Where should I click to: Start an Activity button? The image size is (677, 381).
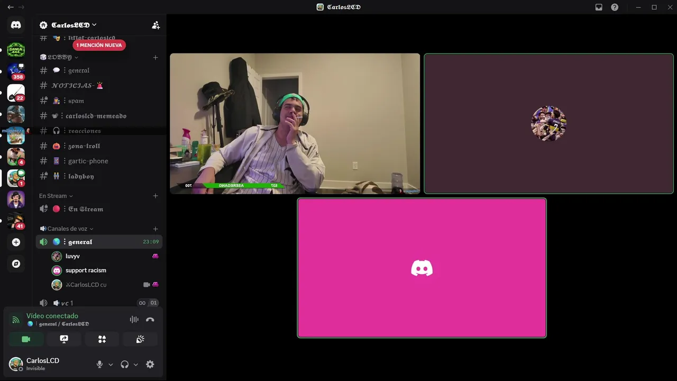[x=102, y=339]
